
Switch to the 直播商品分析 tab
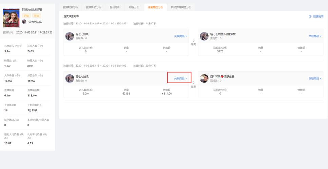(93, 7)
